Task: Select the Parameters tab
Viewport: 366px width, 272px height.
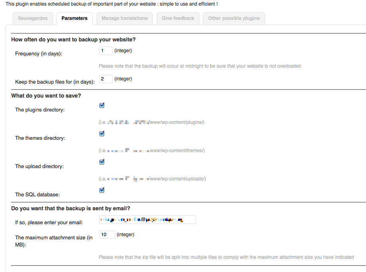Action: [x=74, y=18]
